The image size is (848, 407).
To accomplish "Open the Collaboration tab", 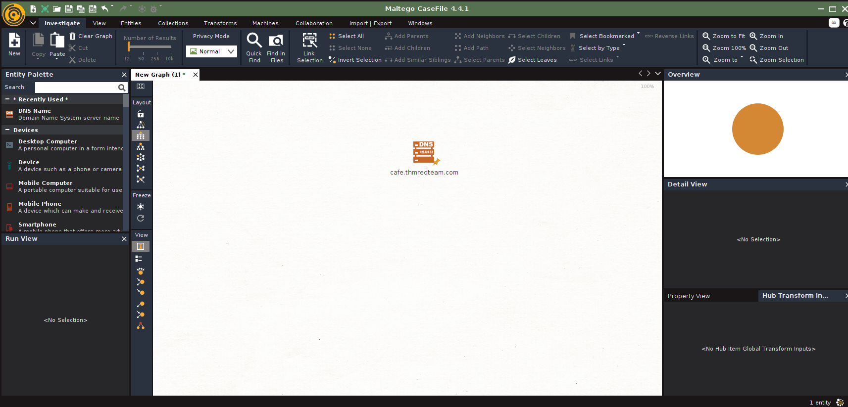I will pos(314,23).
